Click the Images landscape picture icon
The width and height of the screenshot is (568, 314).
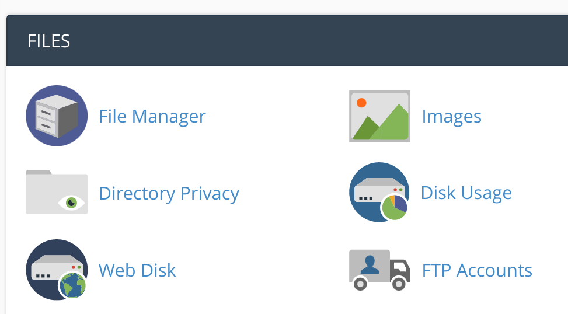pos(379,116)
